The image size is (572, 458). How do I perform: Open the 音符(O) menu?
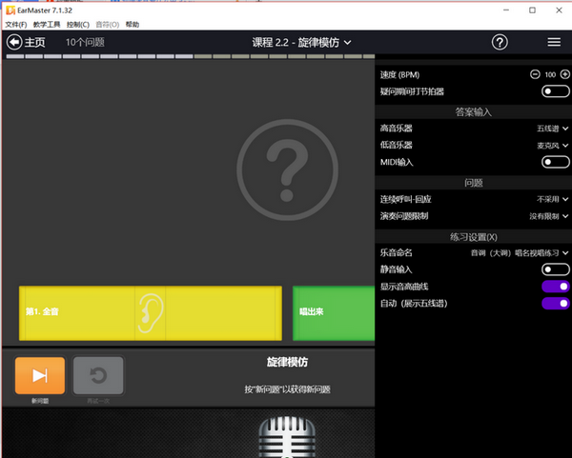pyautogui.click(x=107, y=25)
